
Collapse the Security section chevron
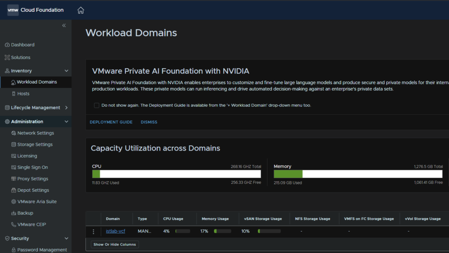(x=67, y=239)
